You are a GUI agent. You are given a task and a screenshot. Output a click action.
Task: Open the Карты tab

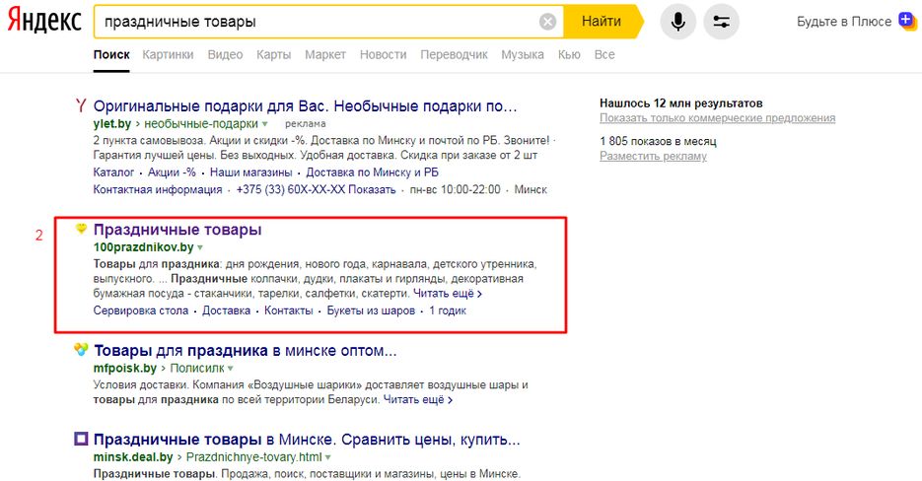pyautogui.click(x=273, y=54)
